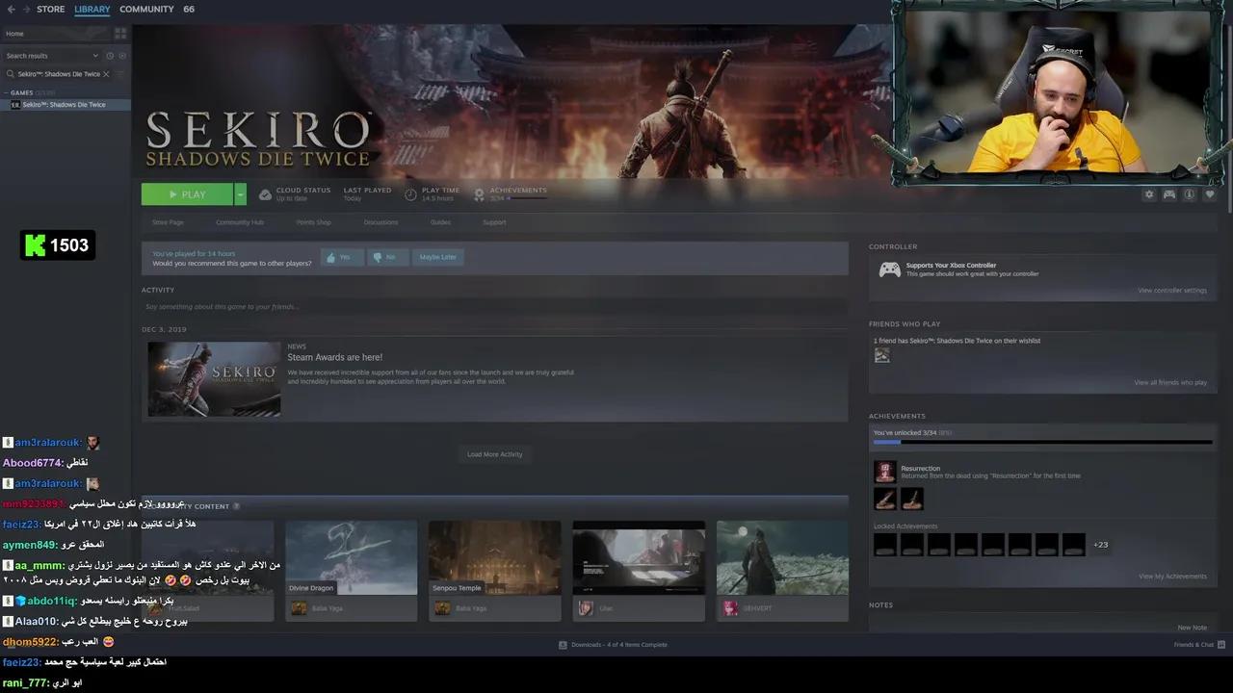Click the Resurrection achievement icon

[884, 472]
